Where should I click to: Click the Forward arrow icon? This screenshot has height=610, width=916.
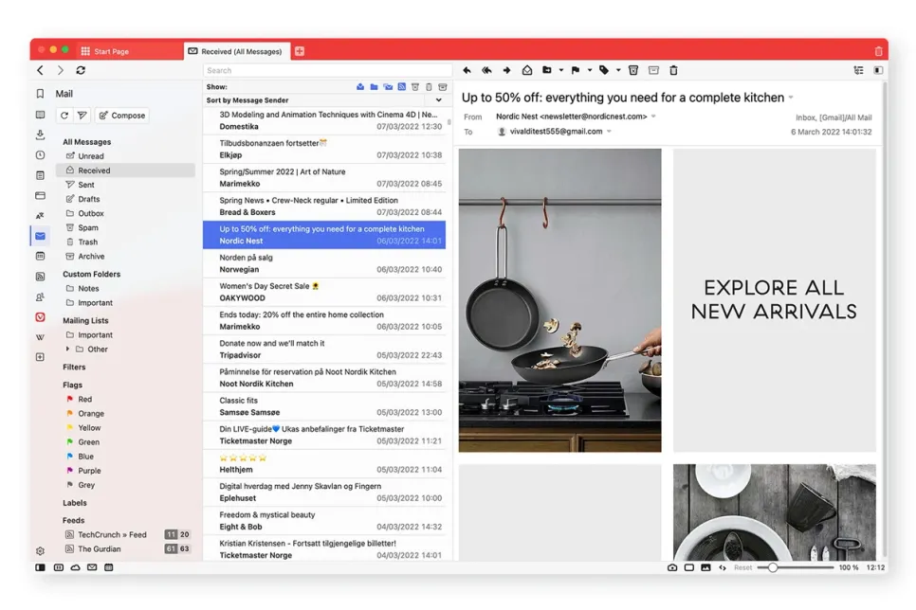coord(506,70)
